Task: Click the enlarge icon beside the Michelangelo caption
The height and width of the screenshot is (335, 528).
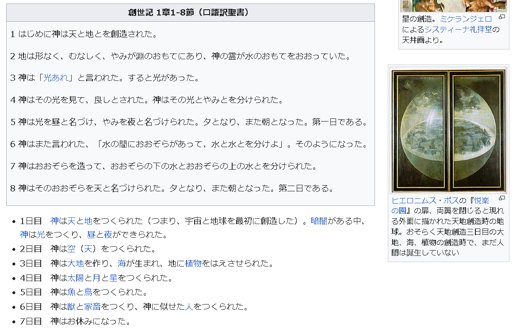Action: coord(502,17)
